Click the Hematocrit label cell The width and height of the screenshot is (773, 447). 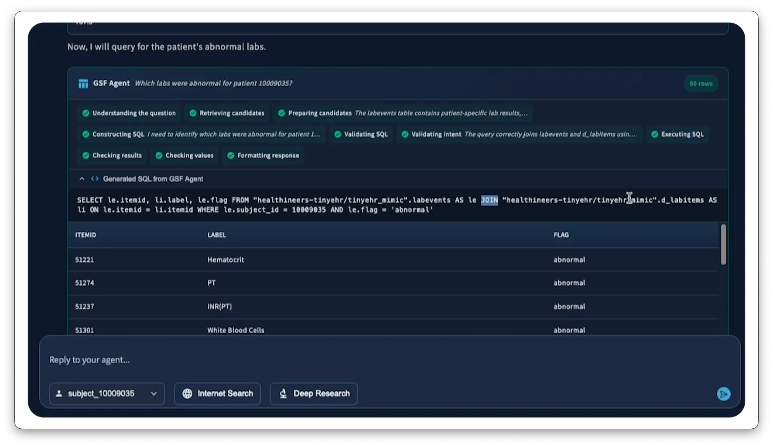pyautogui.click(x=226, y=260)
